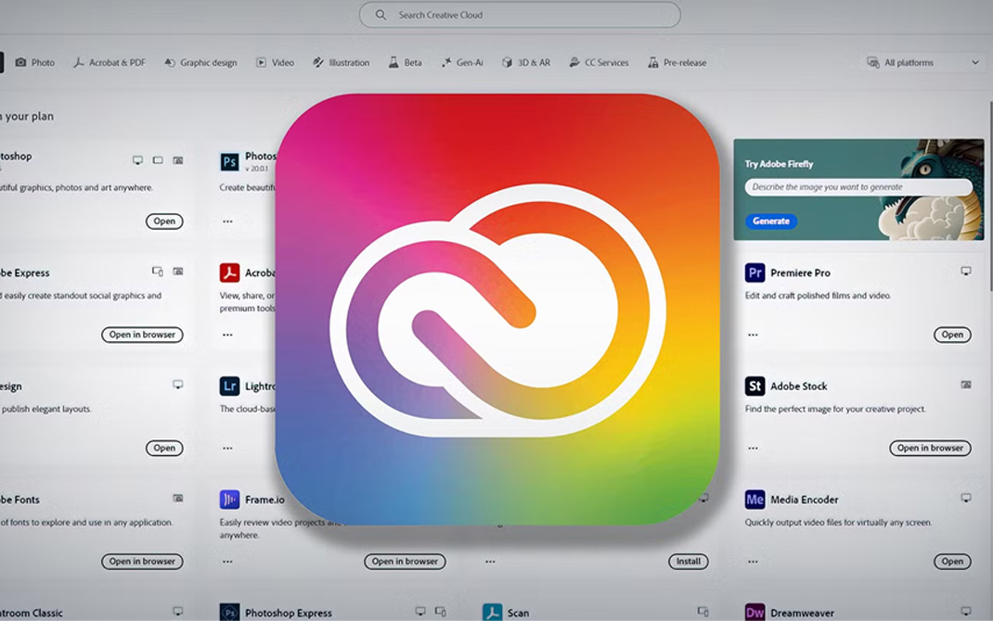Image resolution: width=993 pixels, height=621 pixels.
Task: Switch to CC Services category
Action: pyautogui.click(x=599, y=63)
